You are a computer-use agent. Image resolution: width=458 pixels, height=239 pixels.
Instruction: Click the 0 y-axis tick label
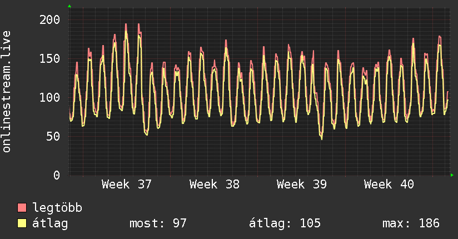coord(57,175)
